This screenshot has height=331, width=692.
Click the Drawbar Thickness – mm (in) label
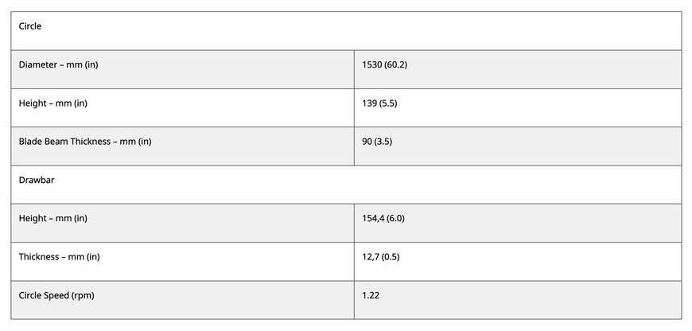coord(60,257)
